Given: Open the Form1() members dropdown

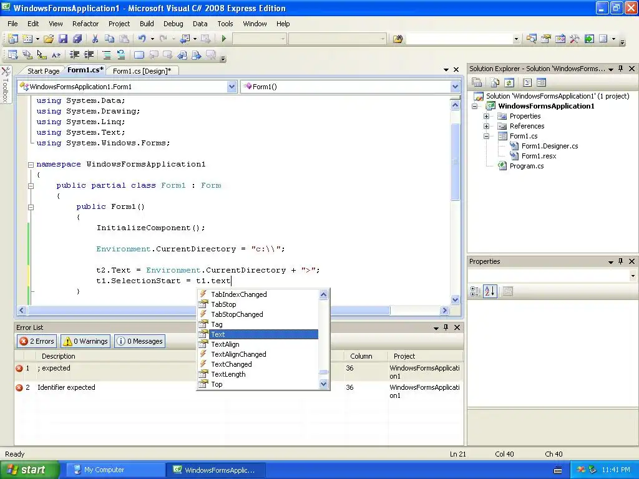Looking at the screenshot, I should pyautogui.click(x=455, y=86).
